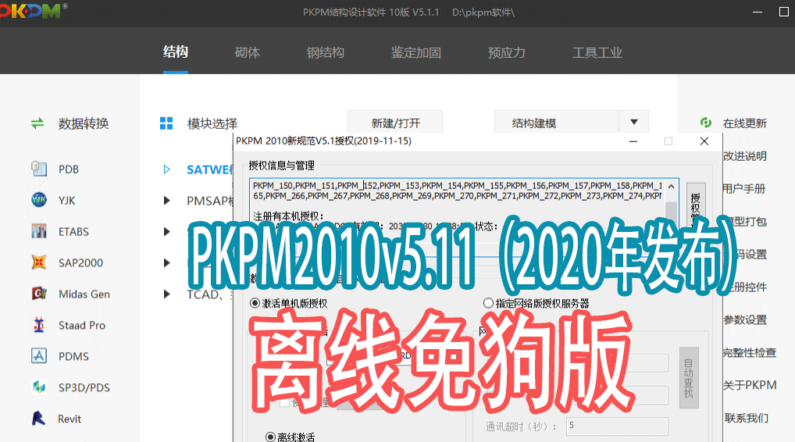Click the Midas Gen icon

click(x=39, y=294)
